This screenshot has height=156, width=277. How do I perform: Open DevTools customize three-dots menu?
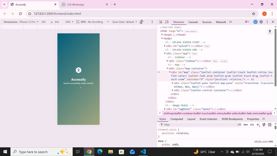coord(267,22)
